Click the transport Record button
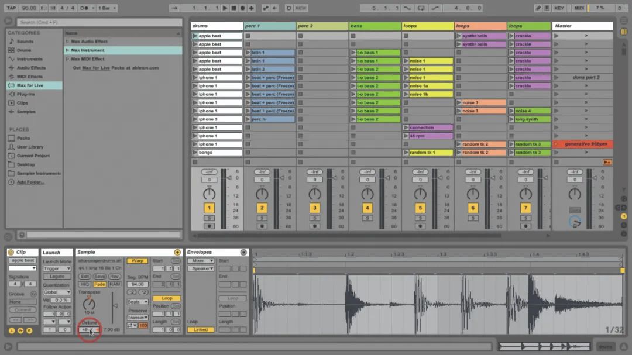632x355 pixels. 243,8
